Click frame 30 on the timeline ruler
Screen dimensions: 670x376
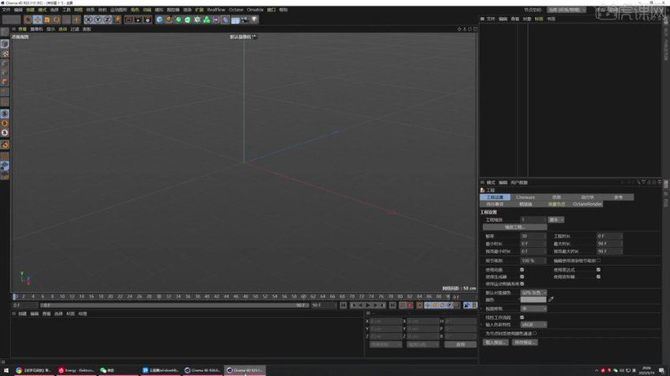(158, 297)
